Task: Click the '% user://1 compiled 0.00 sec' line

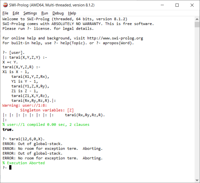Action: (46, 125)
